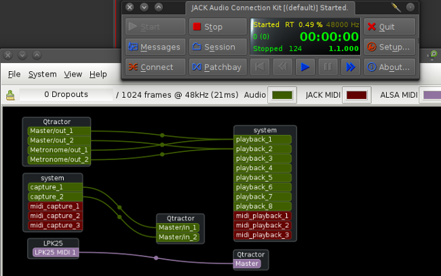
Task: Click the Fast forward transport button
Action: (x=350, y=66)
